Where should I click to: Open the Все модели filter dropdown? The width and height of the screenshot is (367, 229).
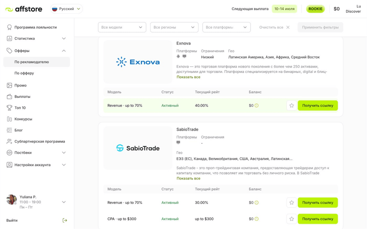[x=122, y=27]
